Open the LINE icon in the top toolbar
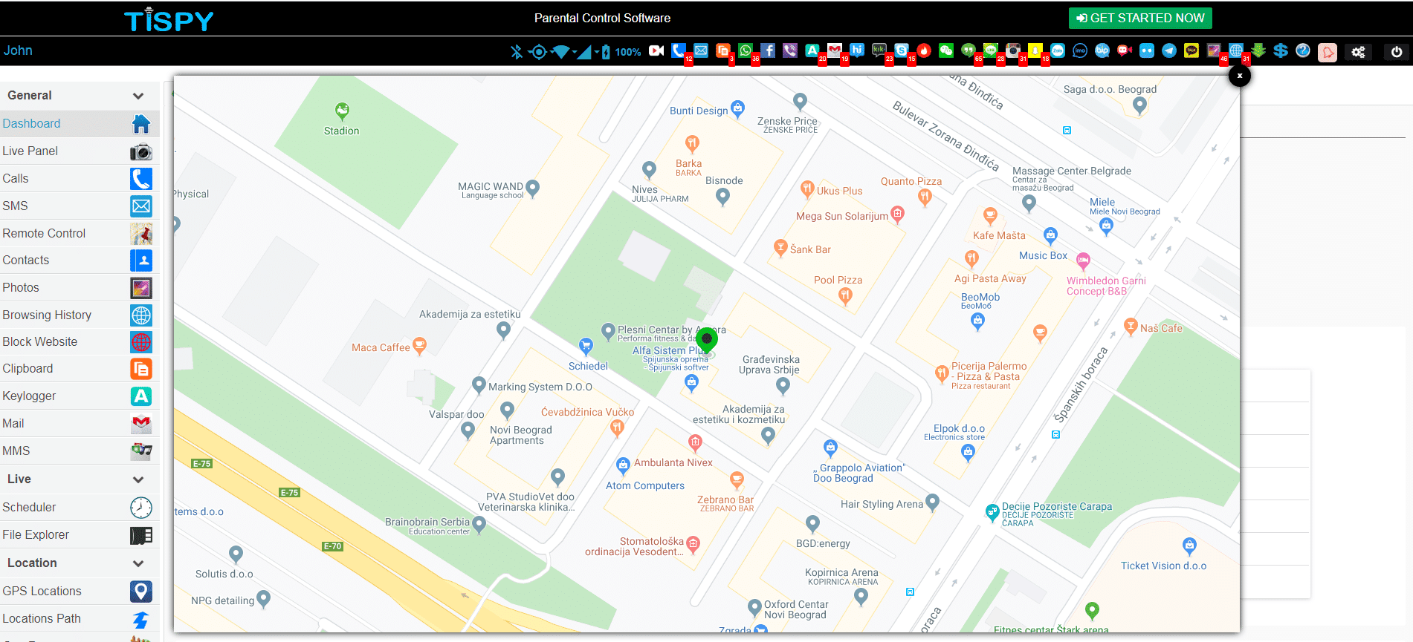 coord(991,50)
